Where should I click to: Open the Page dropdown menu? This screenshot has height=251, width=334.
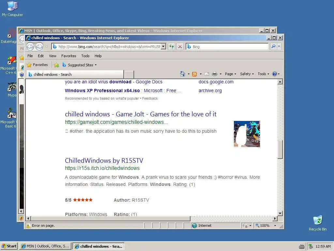coord(231,74)
